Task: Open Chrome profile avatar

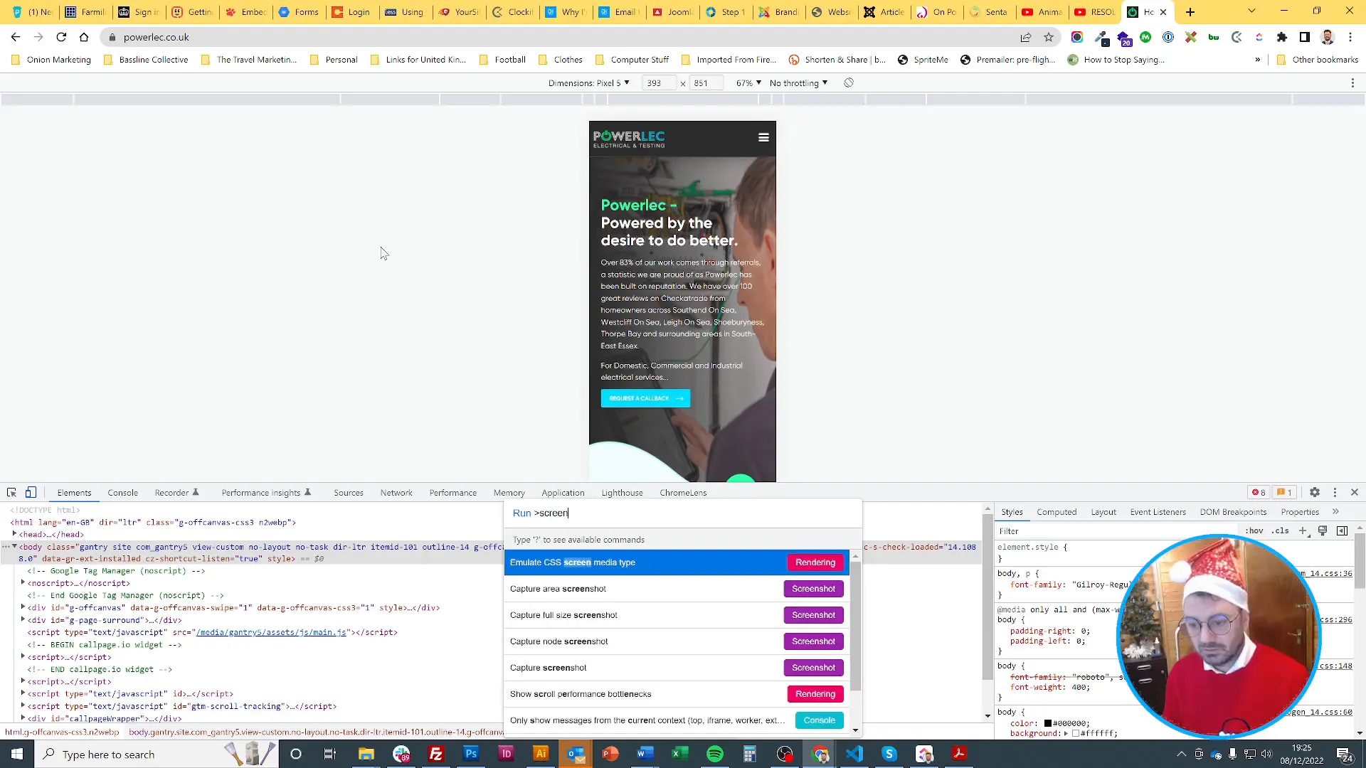Action: click(x=1328, y=37)
